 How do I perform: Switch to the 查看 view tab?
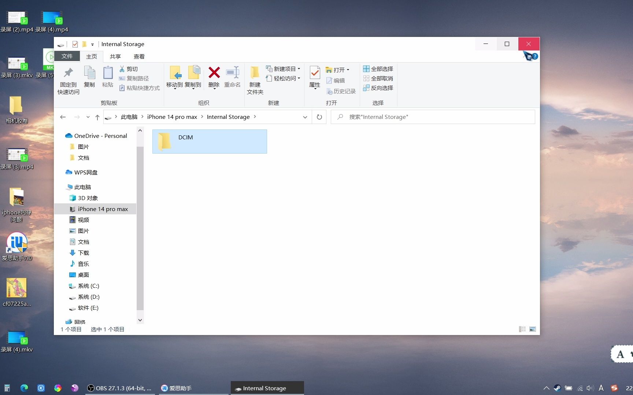[139, 56]
